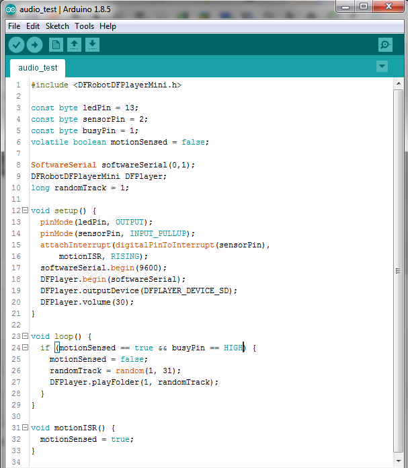
Task: Open the Serial Monitor magnifier icon
Action: (385, 45)
